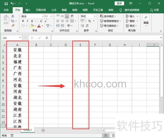
Task: Toggle wrap text
Action: coord(72,16)
